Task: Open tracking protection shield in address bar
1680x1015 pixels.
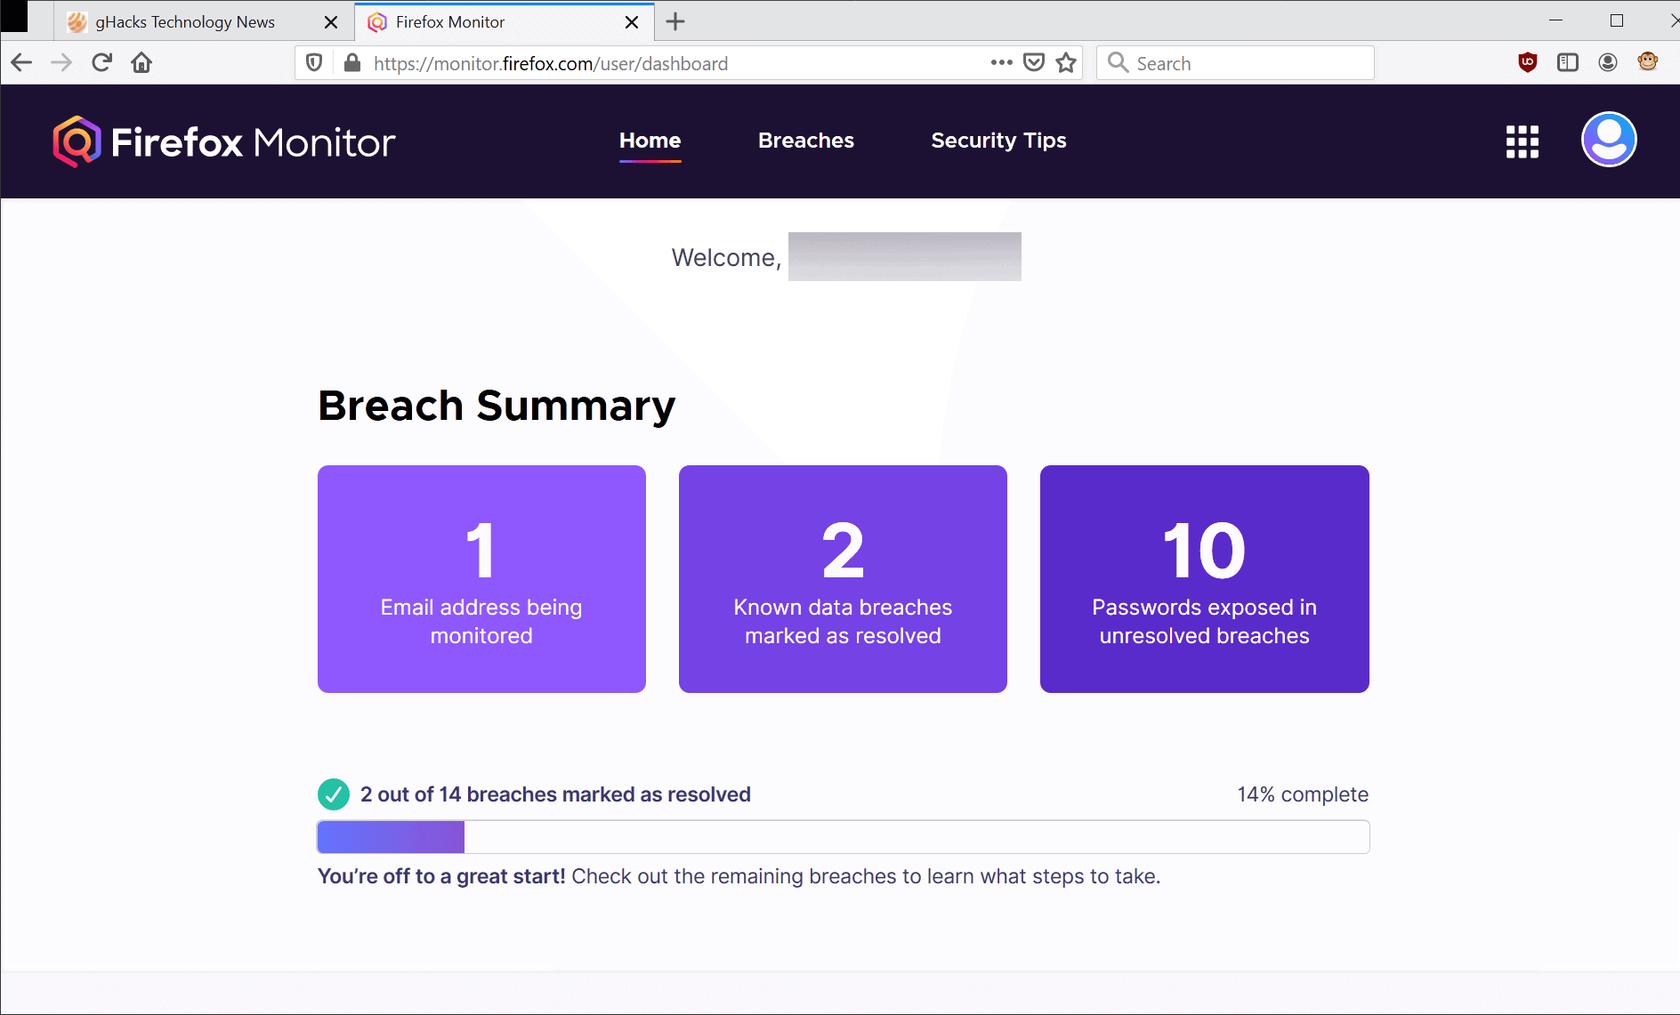Action: [313, 63]
